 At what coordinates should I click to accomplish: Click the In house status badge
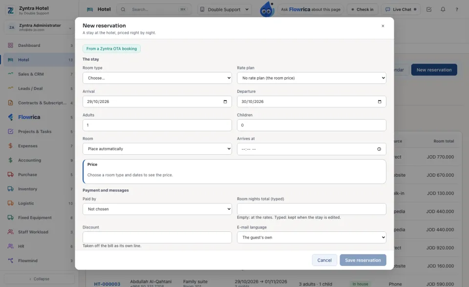(360, 284)
